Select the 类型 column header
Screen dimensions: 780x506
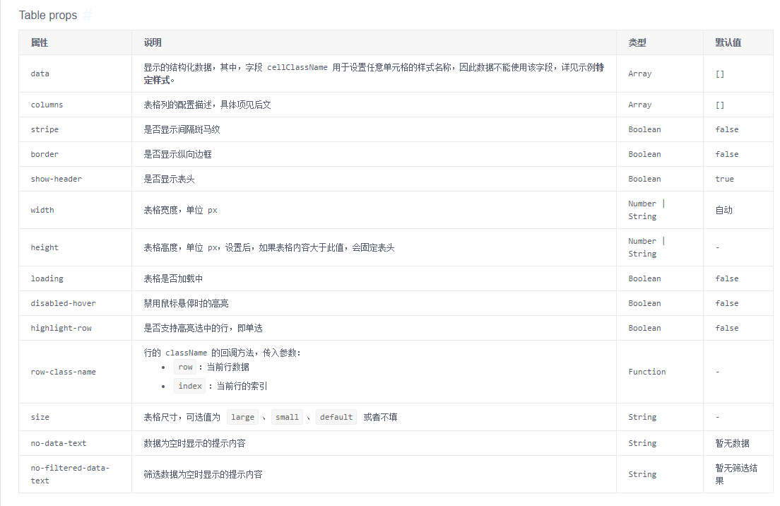[636, 42]
